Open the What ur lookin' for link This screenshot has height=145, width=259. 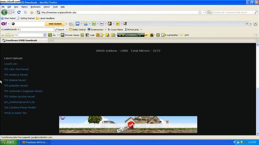coord(15,113)
